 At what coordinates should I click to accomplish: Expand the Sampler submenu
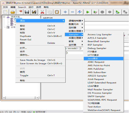pos(74,34)
